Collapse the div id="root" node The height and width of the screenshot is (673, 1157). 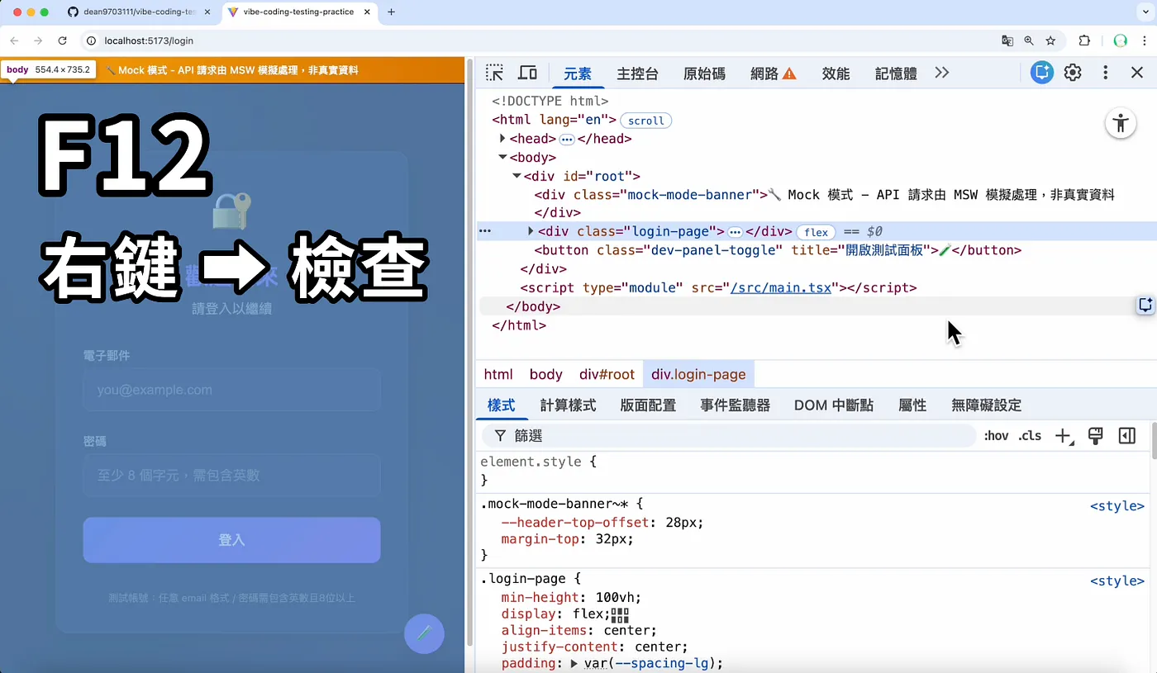pyautogui.click(x=517, y=176)
